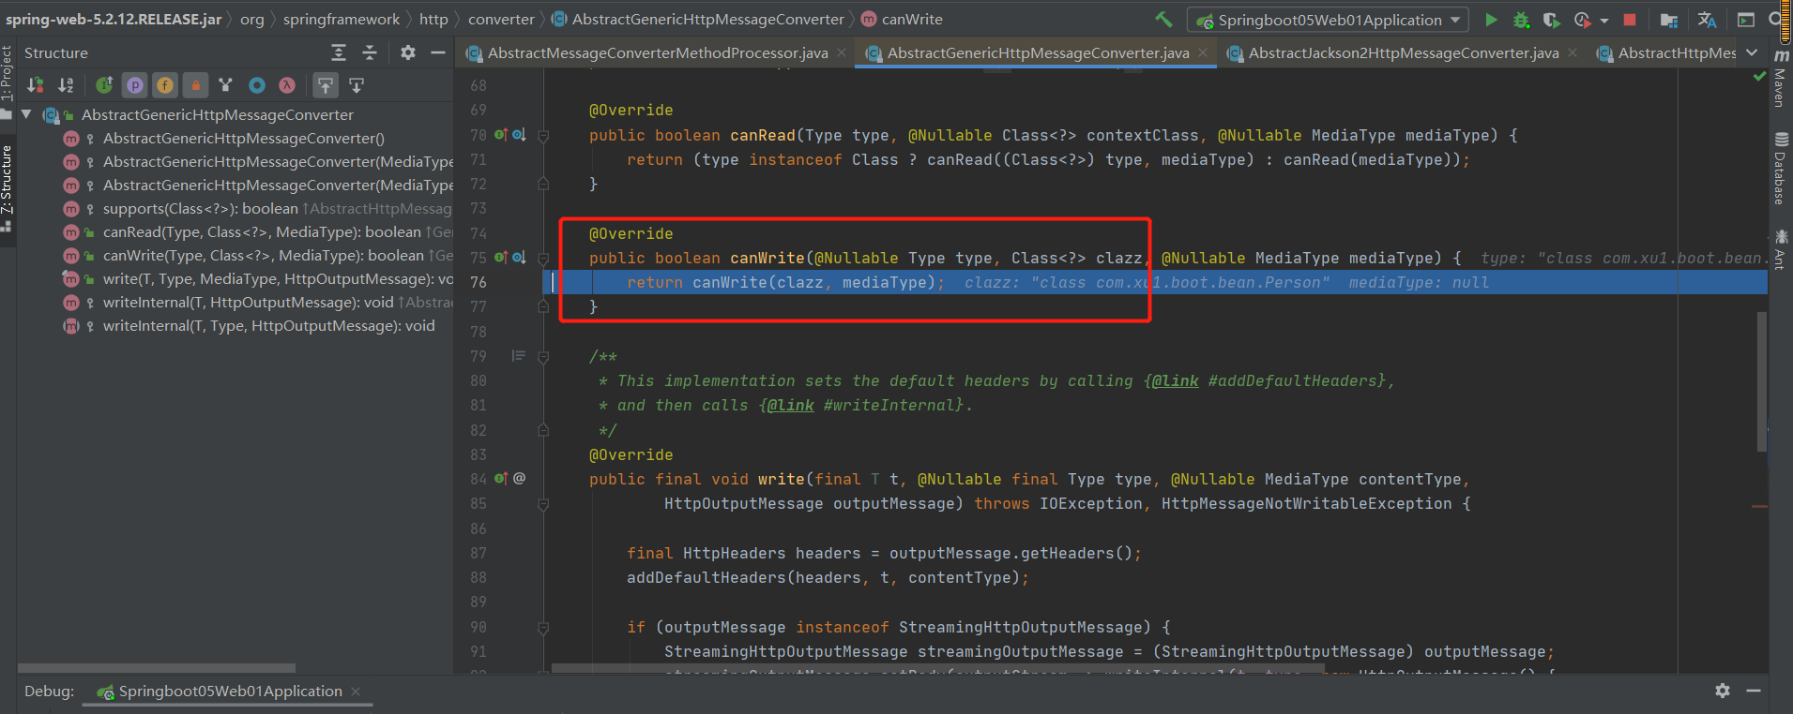Expand all nodes in Structure panel
This screenshot has height=714, width=1793.
(x=339, y=52)
